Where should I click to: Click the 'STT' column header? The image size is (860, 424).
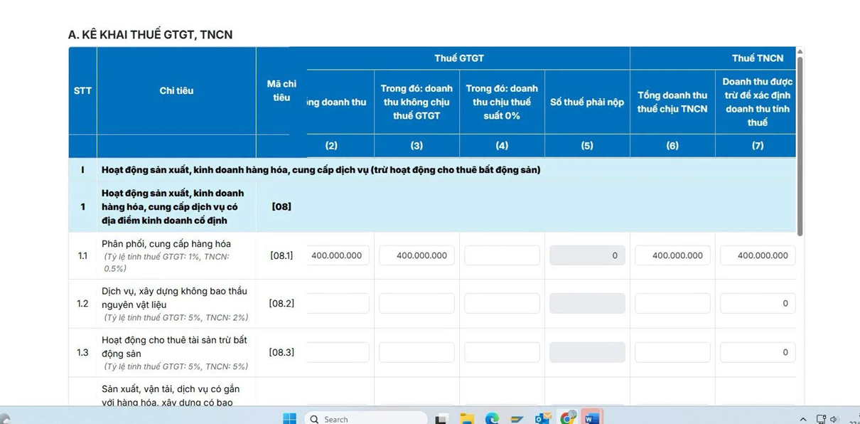pyautogui.click(x=82, y=91)
